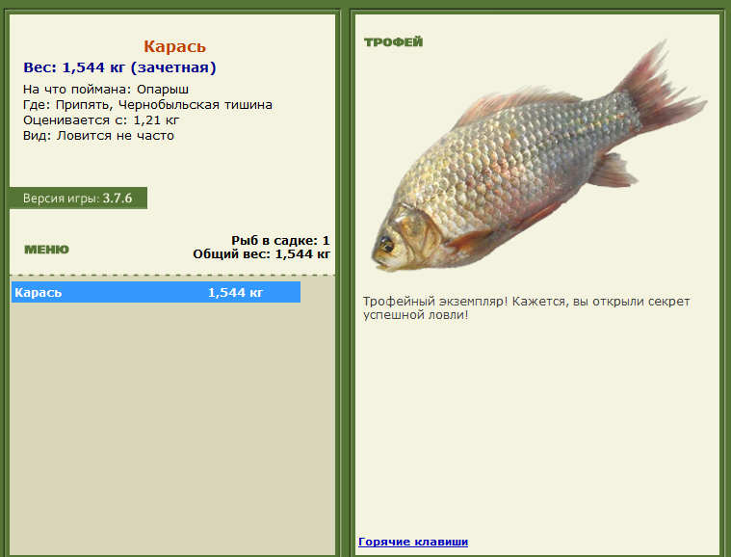Click the На что поймана: Опарыш line
Viewport: 731px width, 557px height.
106,89
